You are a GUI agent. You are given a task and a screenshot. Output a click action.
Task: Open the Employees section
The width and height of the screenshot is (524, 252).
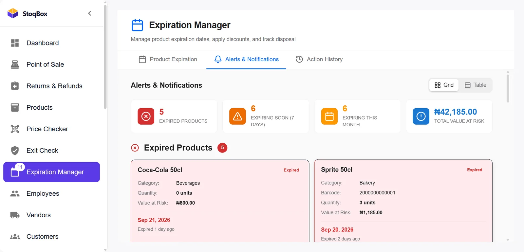[51, 193]
